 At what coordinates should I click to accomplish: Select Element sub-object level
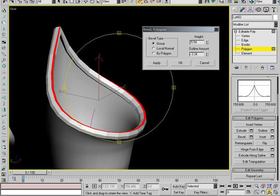point(247,53)
